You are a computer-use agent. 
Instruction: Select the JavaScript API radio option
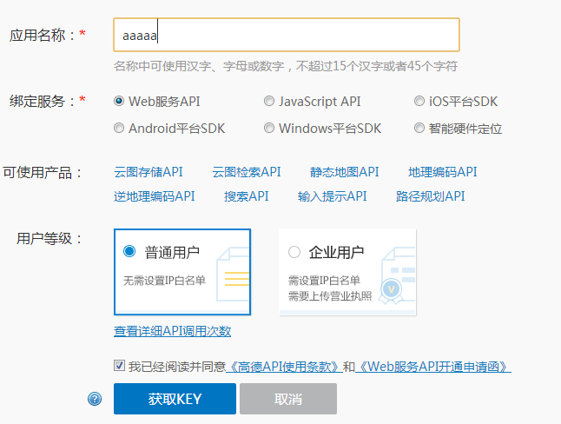[269, 101]
